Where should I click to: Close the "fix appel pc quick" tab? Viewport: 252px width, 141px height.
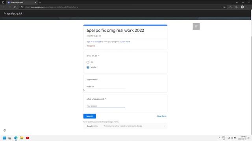point(35,2)
